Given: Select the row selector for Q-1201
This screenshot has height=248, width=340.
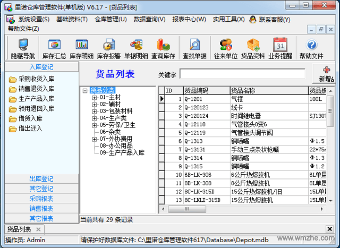Looking at the screenshot, I should tap(161, 99).
